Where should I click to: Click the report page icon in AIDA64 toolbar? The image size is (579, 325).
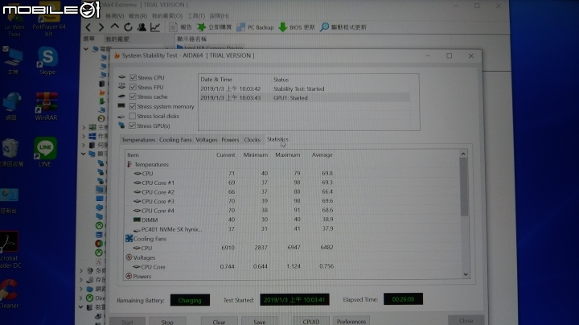173,27
